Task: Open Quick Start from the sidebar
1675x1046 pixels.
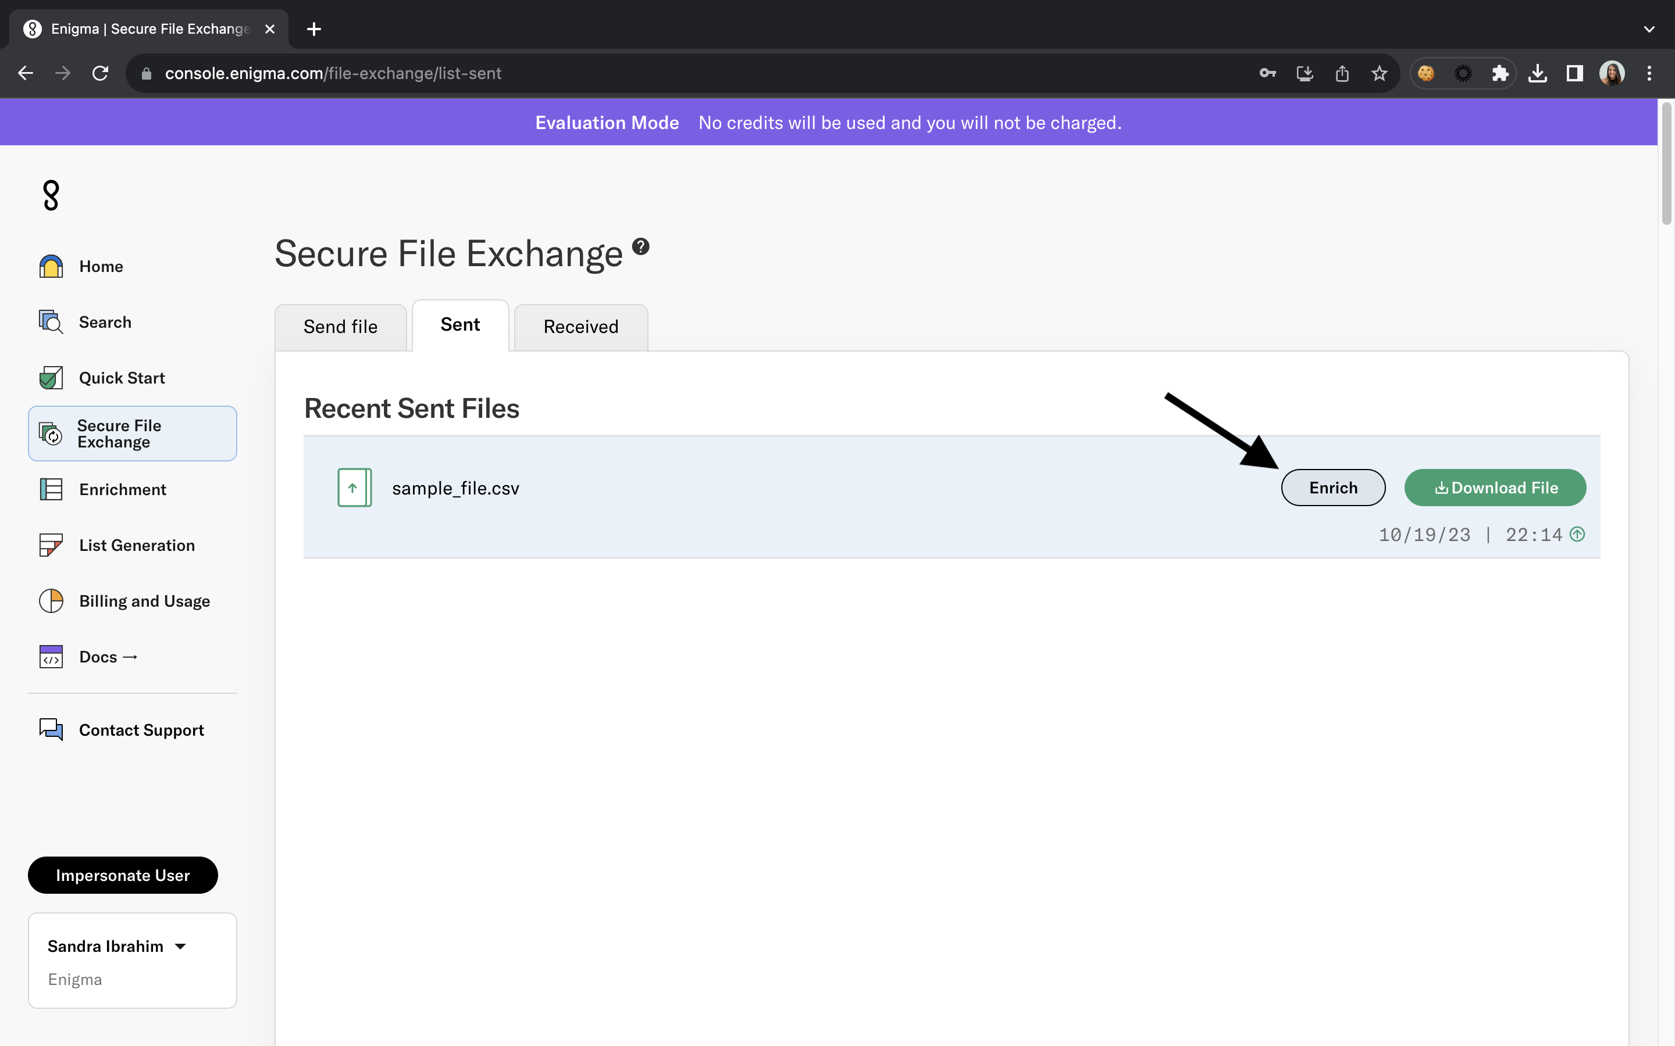Action: [x=121, y=378]
